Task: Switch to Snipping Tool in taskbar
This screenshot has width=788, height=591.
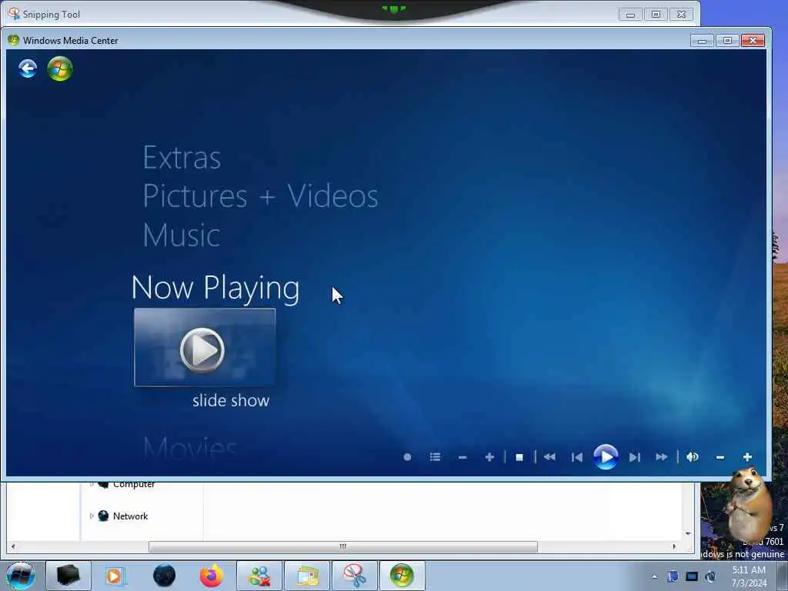Action: (354, 576)
